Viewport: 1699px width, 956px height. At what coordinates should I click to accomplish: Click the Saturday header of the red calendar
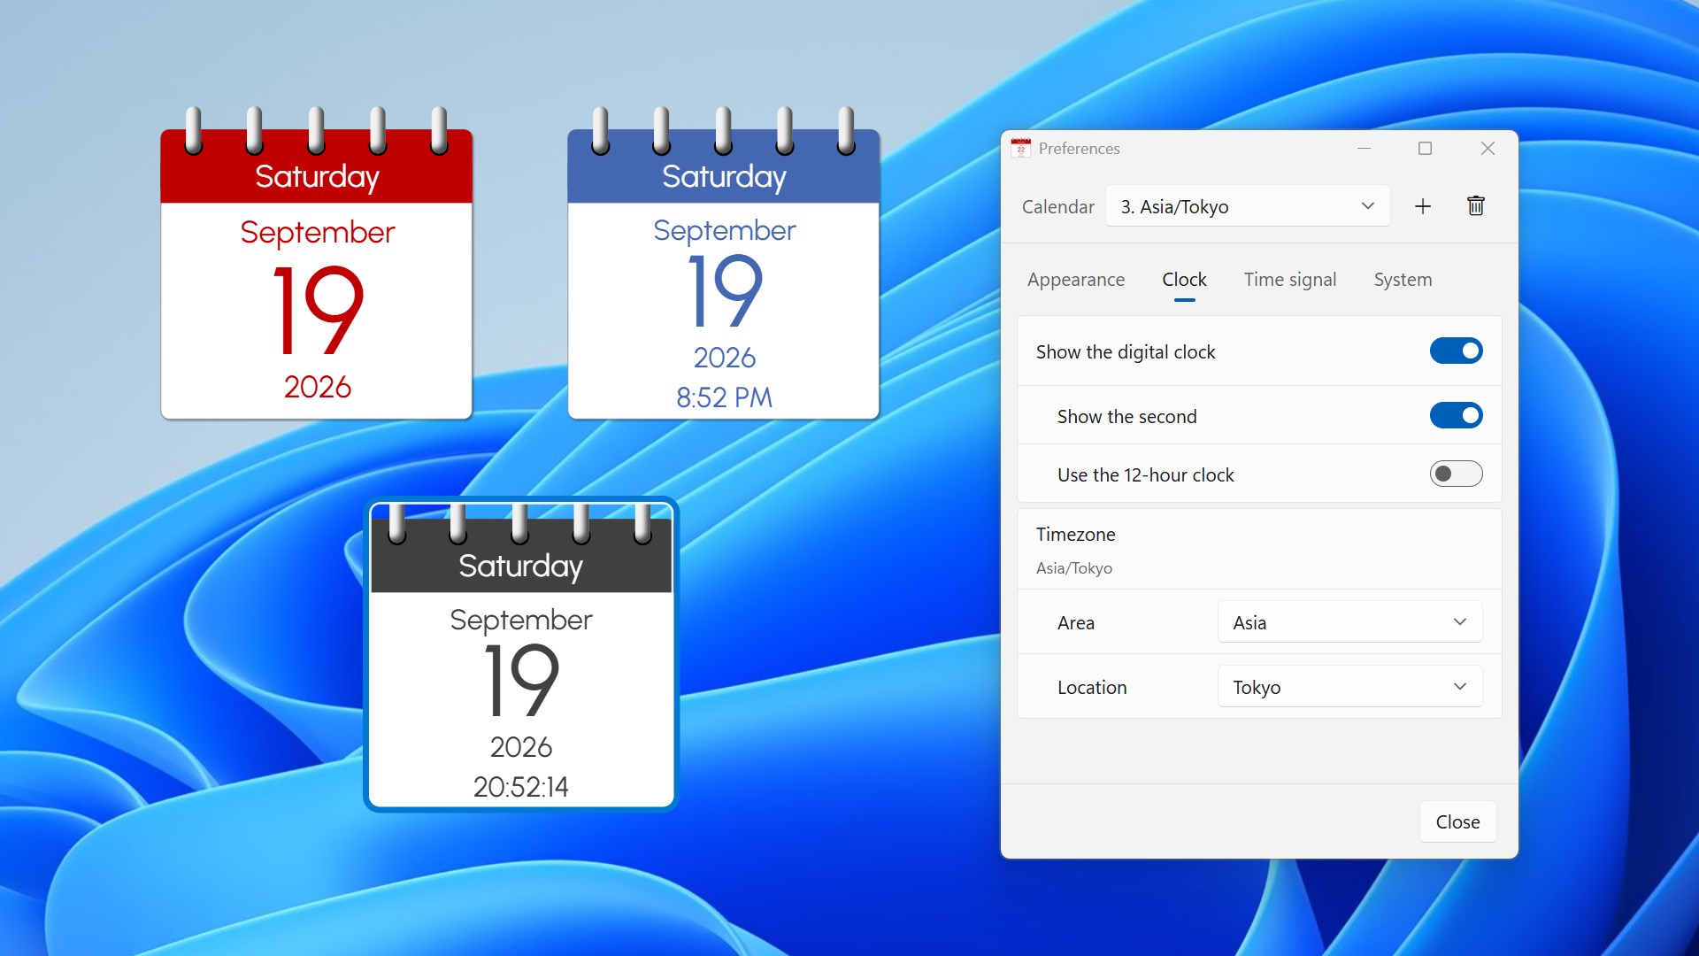point(317,176)
